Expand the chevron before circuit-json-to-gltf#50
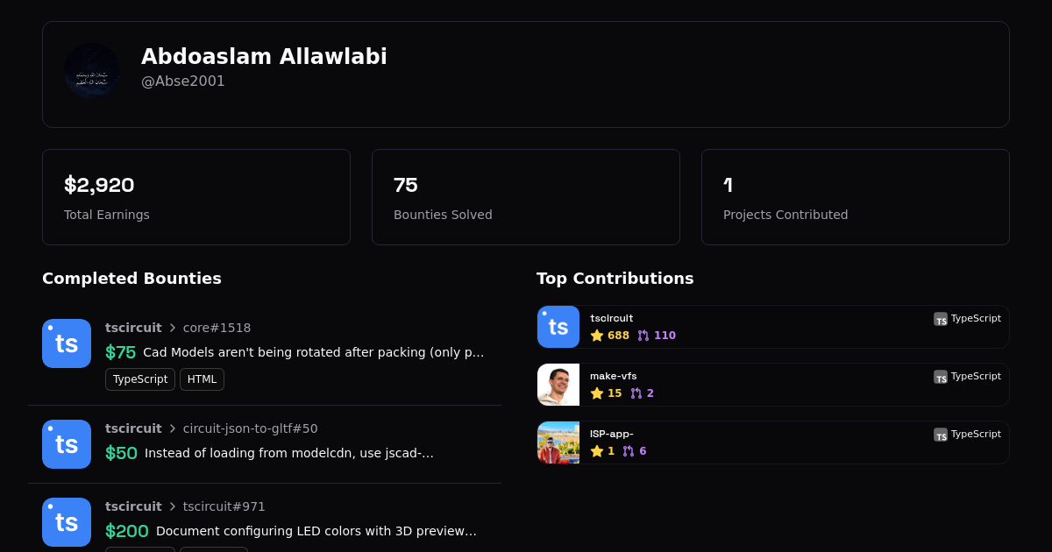1052x552 pixels. pos(172,428)
